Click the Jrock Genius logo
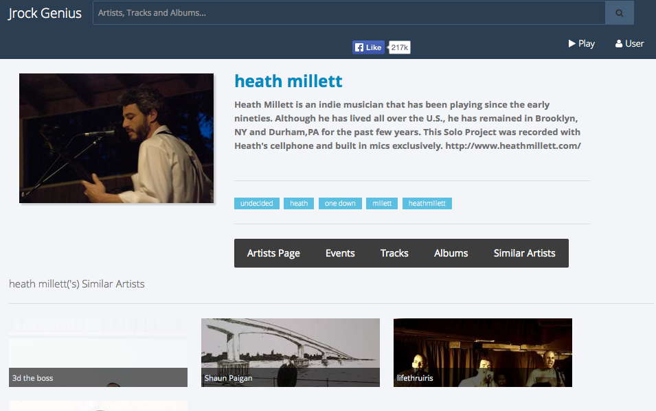This screenshot has width=656, height=411. point(45,13)
